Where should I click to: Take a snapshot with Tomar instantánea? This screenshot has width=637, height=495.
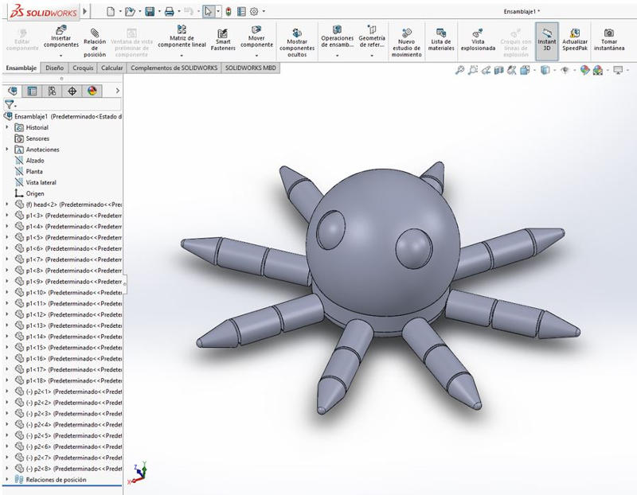(x=609, y=39)
